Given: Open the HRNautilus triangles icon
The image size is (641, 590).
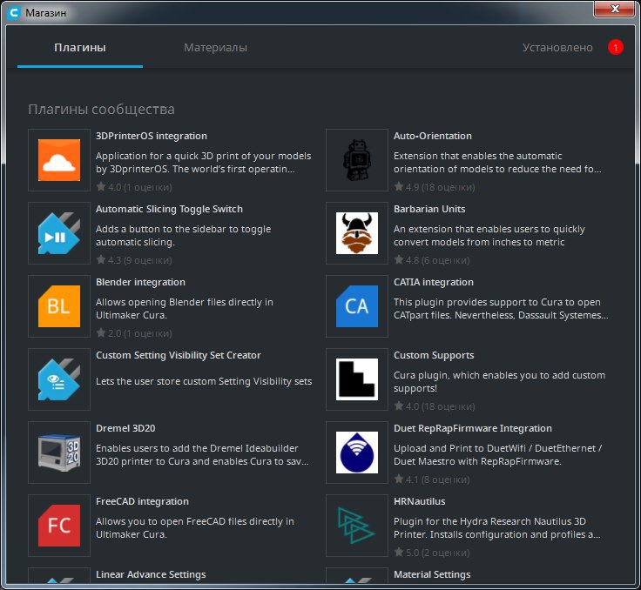Looking at the screenshot, I should click(x=357, y=526).
